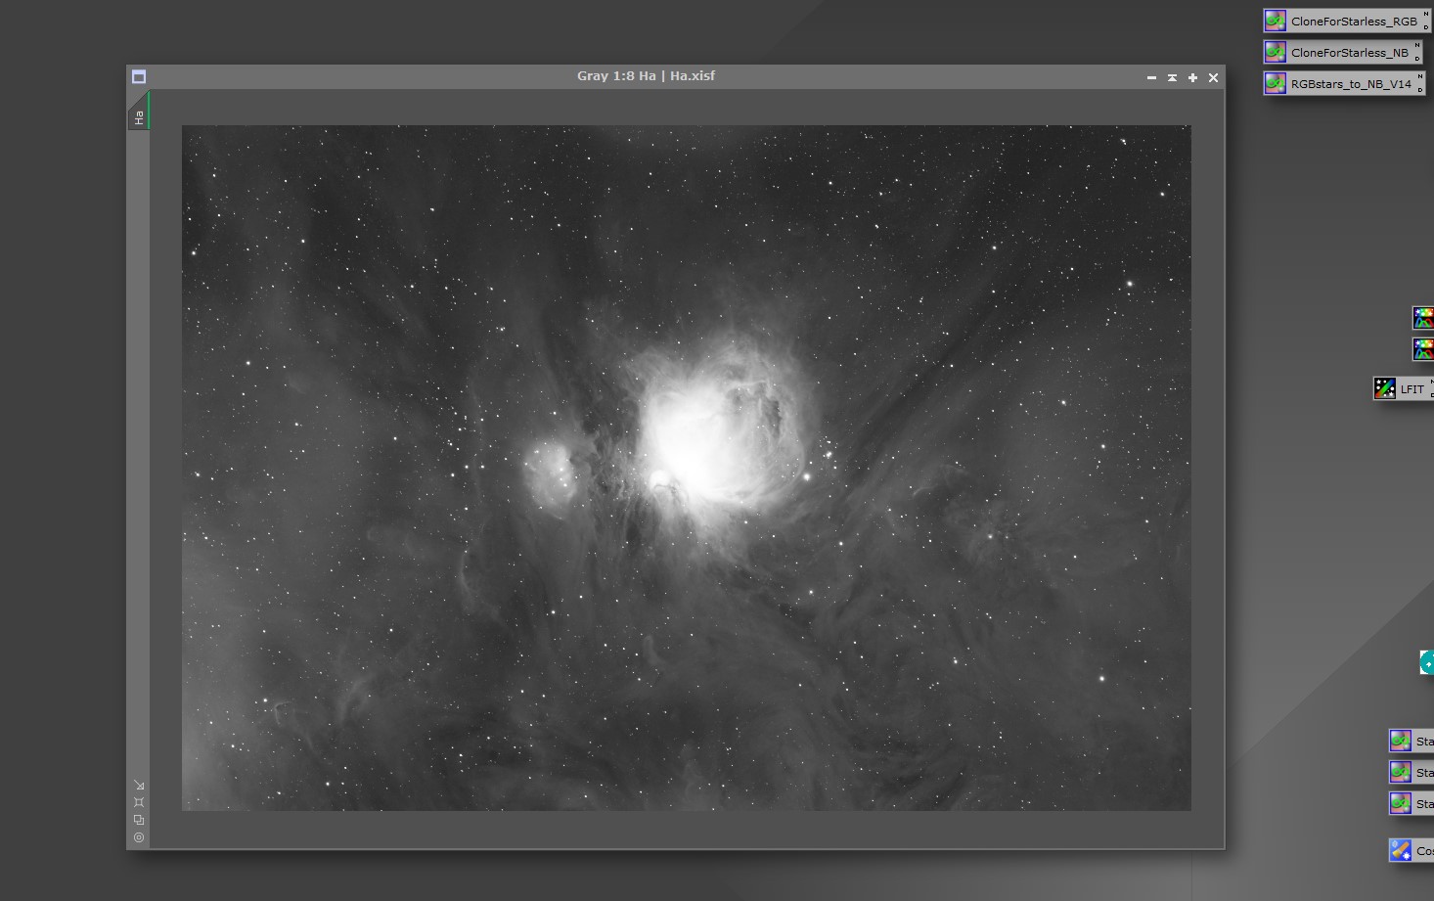Viewport: 1434px width, 901px height.
Task: Click the bottom 'Sta' PixelMath process icon
Action: tap(1411, 803)
